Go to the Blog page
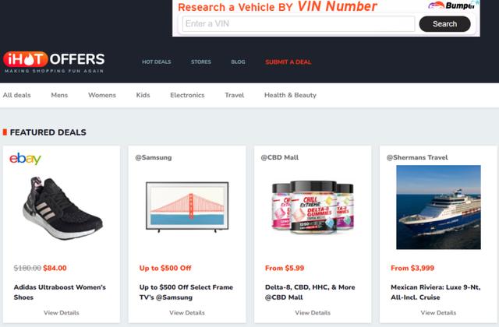 click(x=238, y=62)
